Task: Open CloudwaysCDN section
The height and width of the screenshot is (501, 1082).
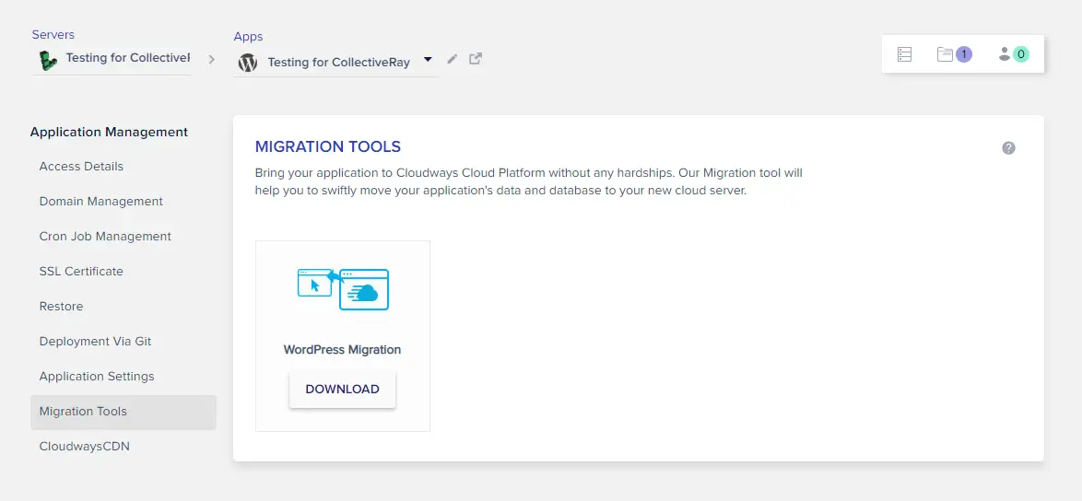Action: click(84, 447)
